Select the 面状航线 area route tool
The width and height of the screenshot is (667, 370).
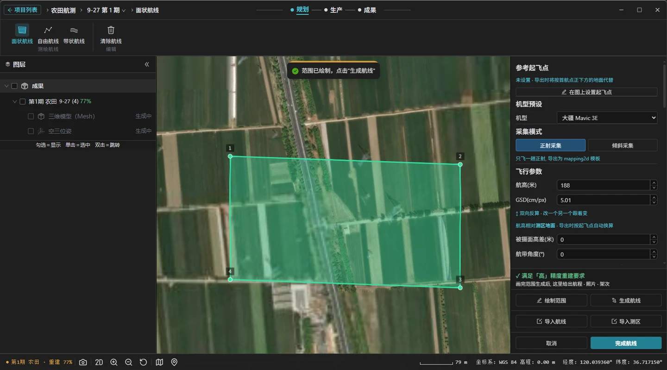point(22,34)
